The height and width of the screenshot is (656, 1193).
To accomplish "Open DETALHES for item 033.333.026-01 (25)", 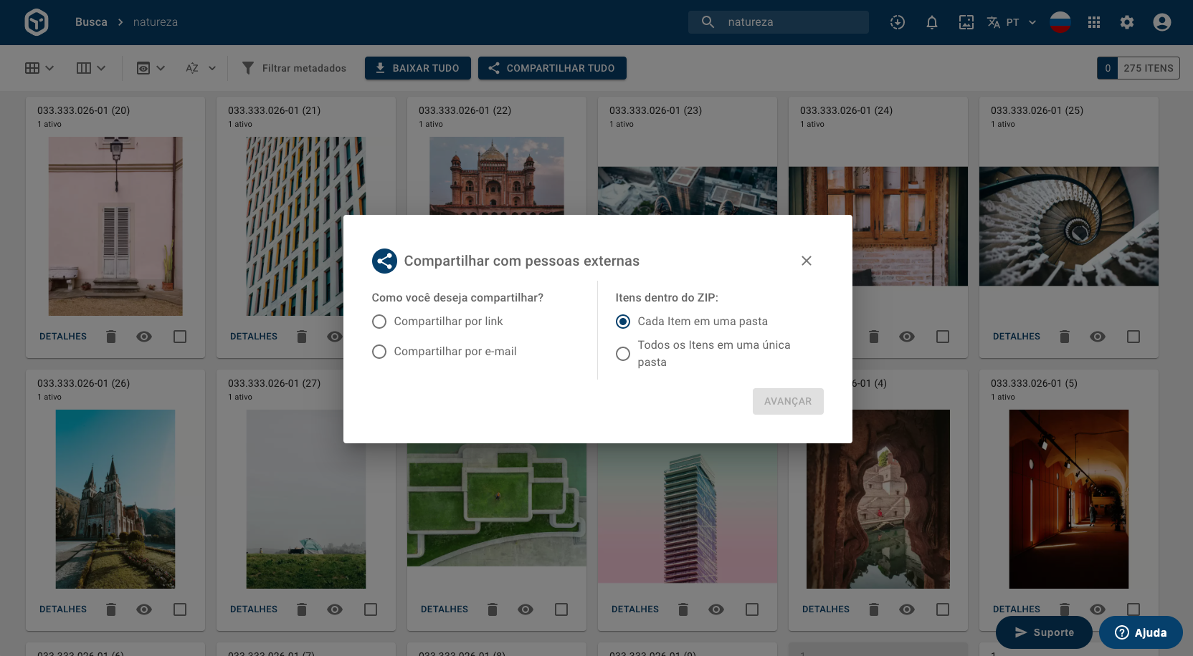I will 1017,337.
